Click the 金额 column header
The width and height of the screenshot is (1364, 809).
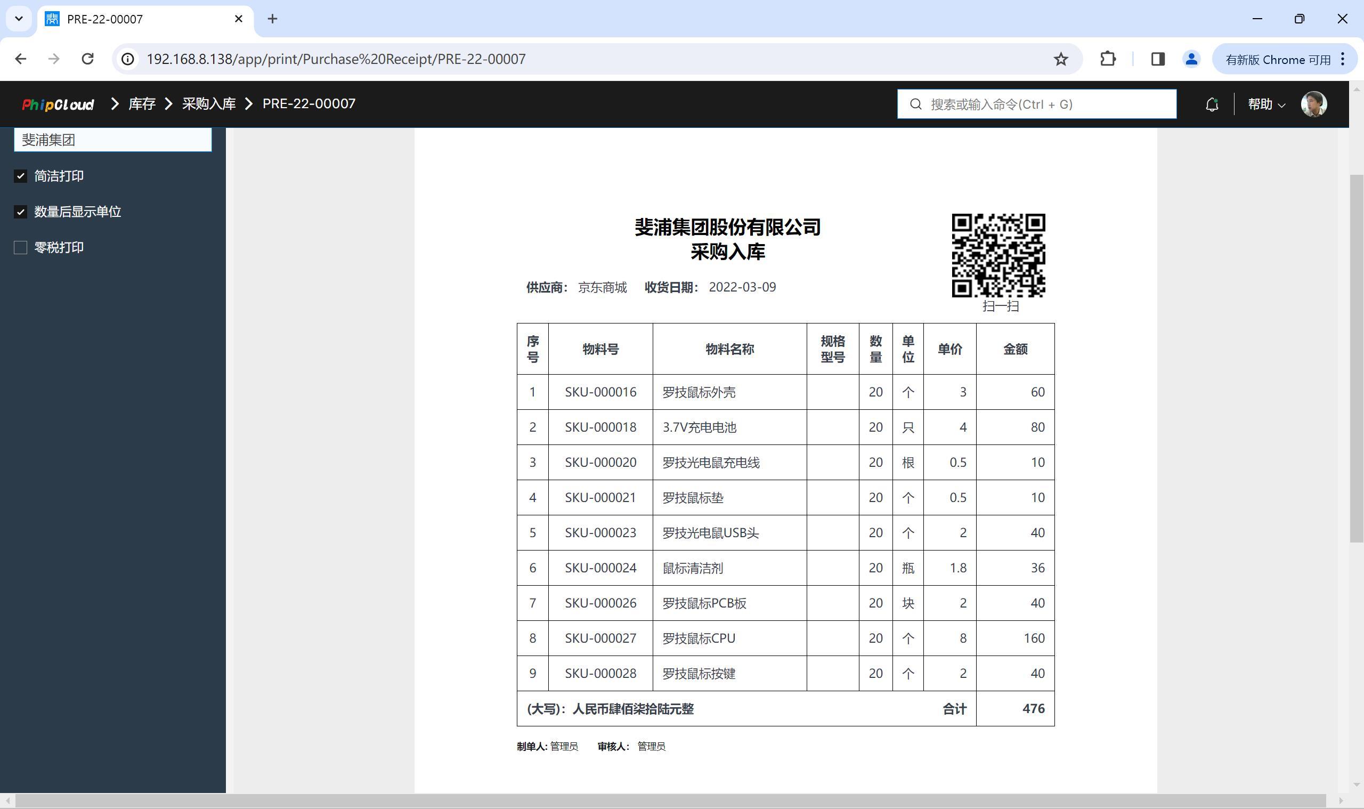[1015, 349]
